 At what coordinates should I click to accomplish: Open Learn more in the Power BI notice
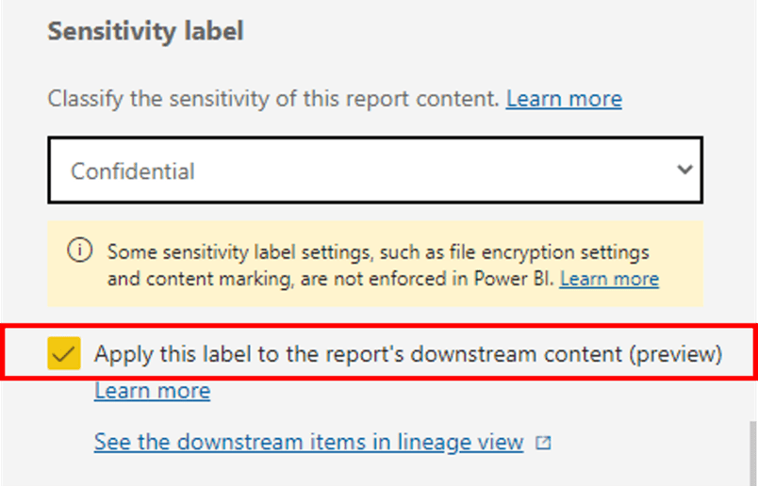pyautogui.click(x=609, y=279)
